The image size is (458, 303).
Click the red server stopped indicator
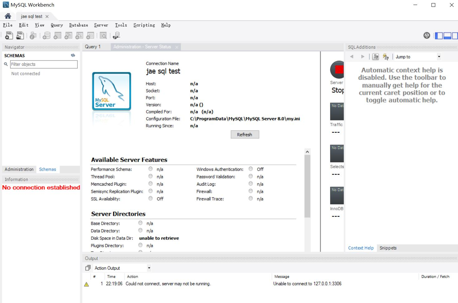click(x=337, y=69)
